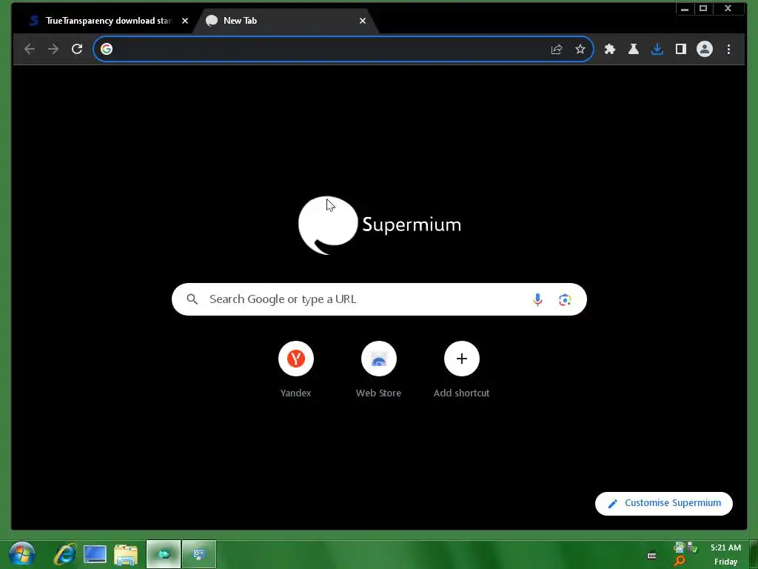
Task: Open the Yandex shortcut
Action: coord(296,359)
